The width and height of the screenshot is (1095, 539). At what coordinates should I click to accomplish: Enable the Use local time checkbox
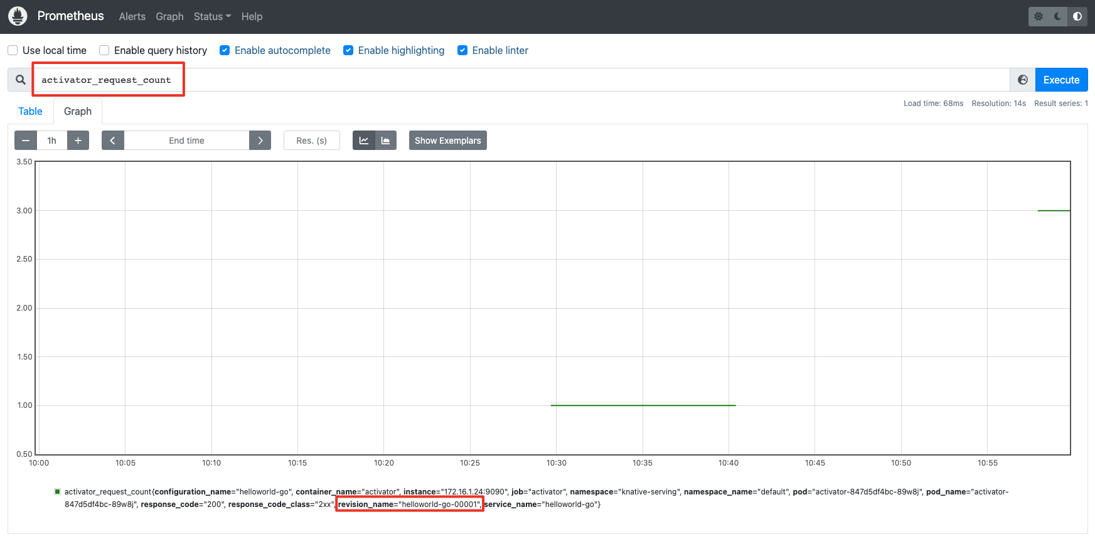tap(13, 50)
